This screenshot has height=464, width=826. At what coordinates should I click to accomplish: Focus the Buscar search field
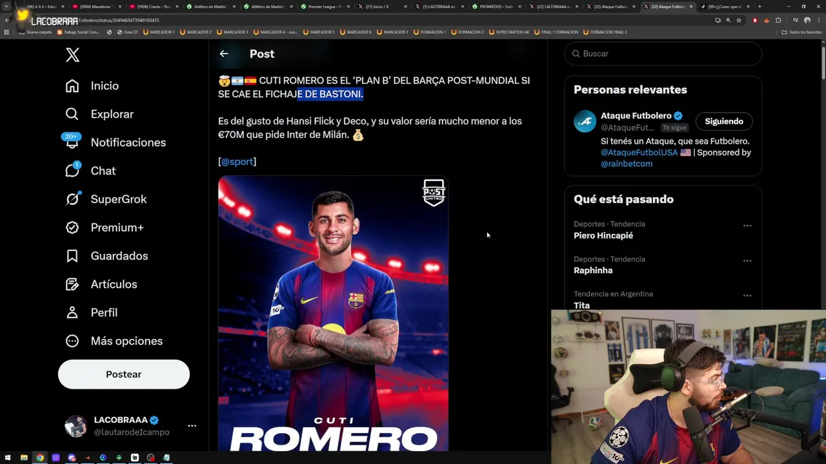pyautogui.click(x=663, y=53)
